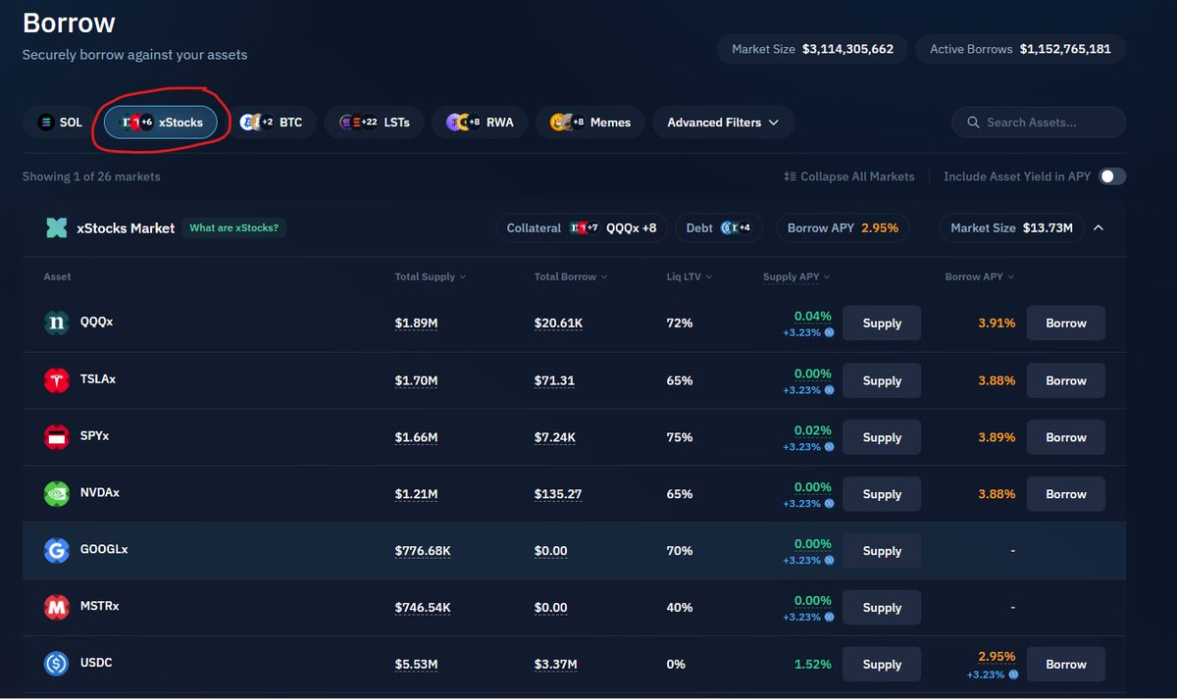Supply SPYx asset
Screen dimensions: 1177x699
882,437
